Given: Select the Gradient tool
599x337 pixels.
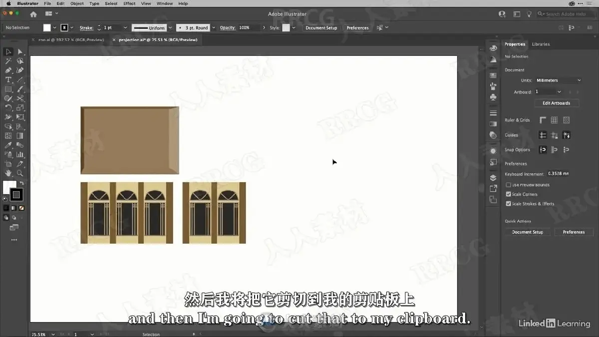Looking at the screenshot, I should click(20, 136).
